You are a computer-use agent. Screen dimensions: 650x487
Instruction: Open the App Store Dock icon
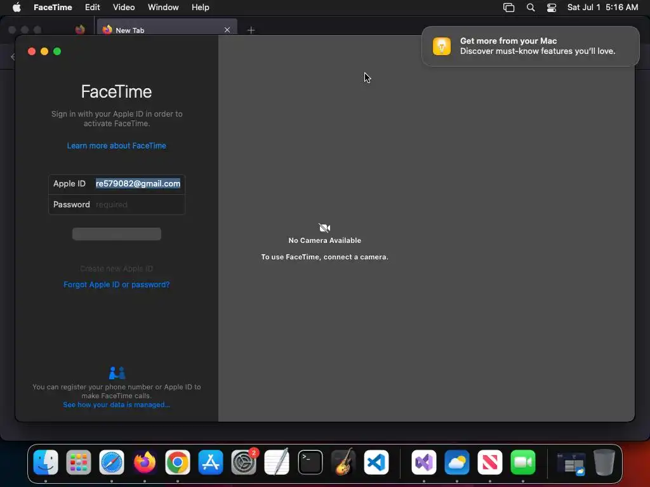click(211, 462)
